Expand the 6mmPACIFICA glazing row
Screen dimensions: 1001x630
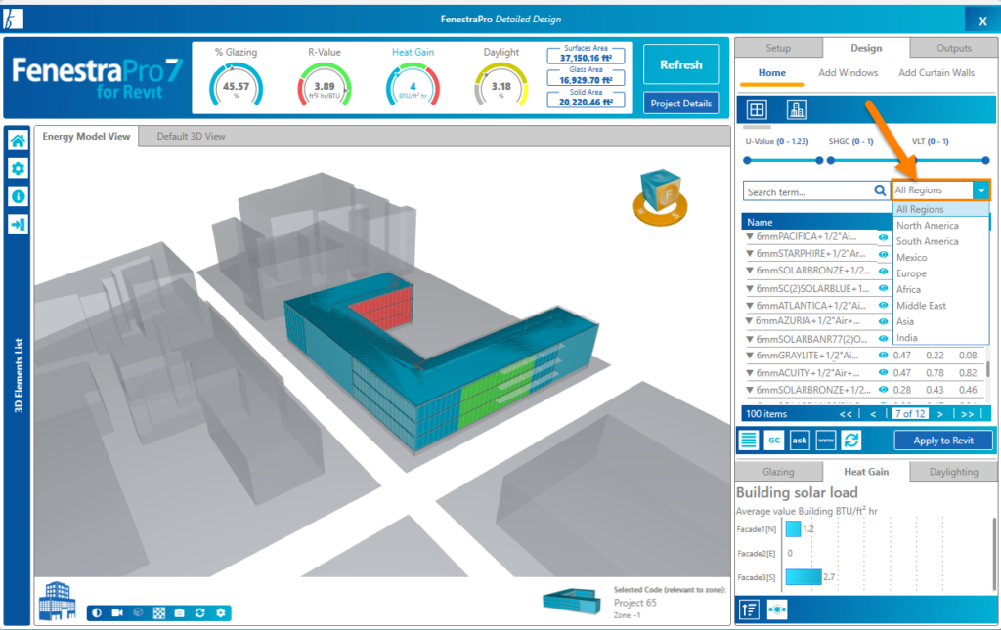[x=750, y=236]
